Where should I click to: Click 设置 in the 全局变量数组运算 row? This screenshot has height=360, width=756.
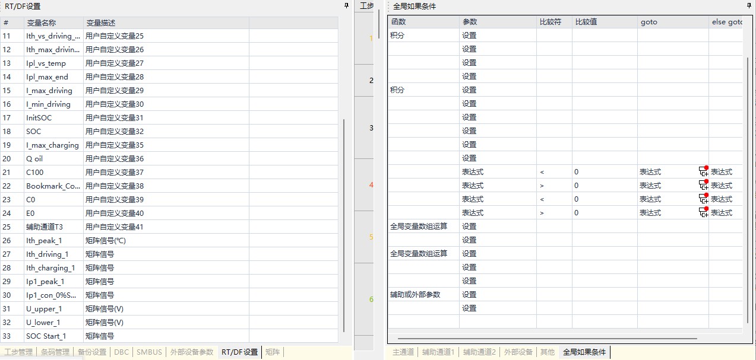click(x=469, y=226)
